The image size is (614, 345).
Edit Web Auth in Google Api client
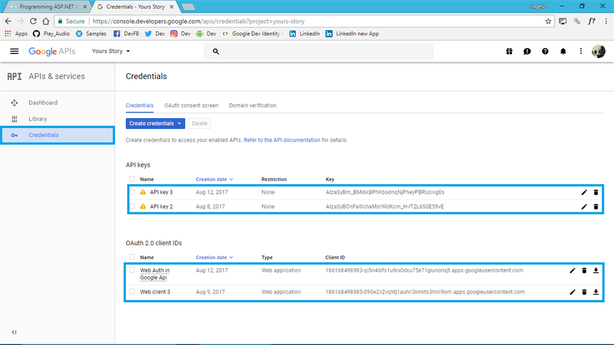point(573,271)
